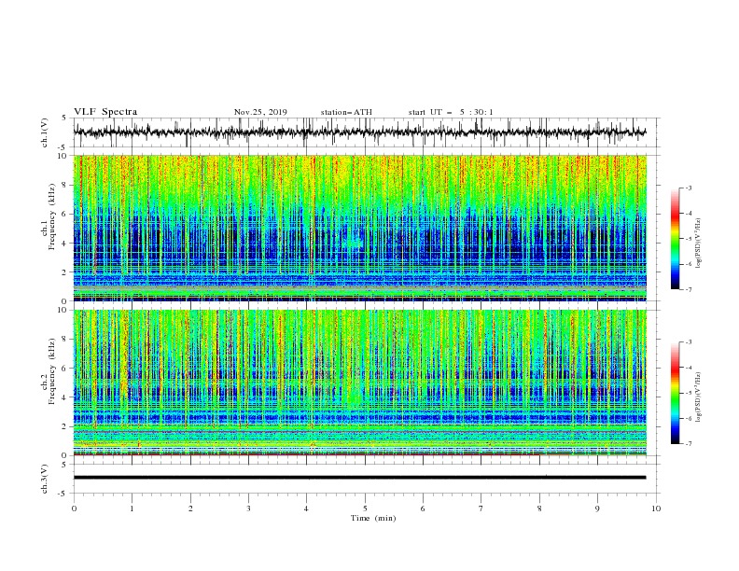Click the "VLF Spectra" plot title
Screen dimensions: 739x571
point(105,112)
